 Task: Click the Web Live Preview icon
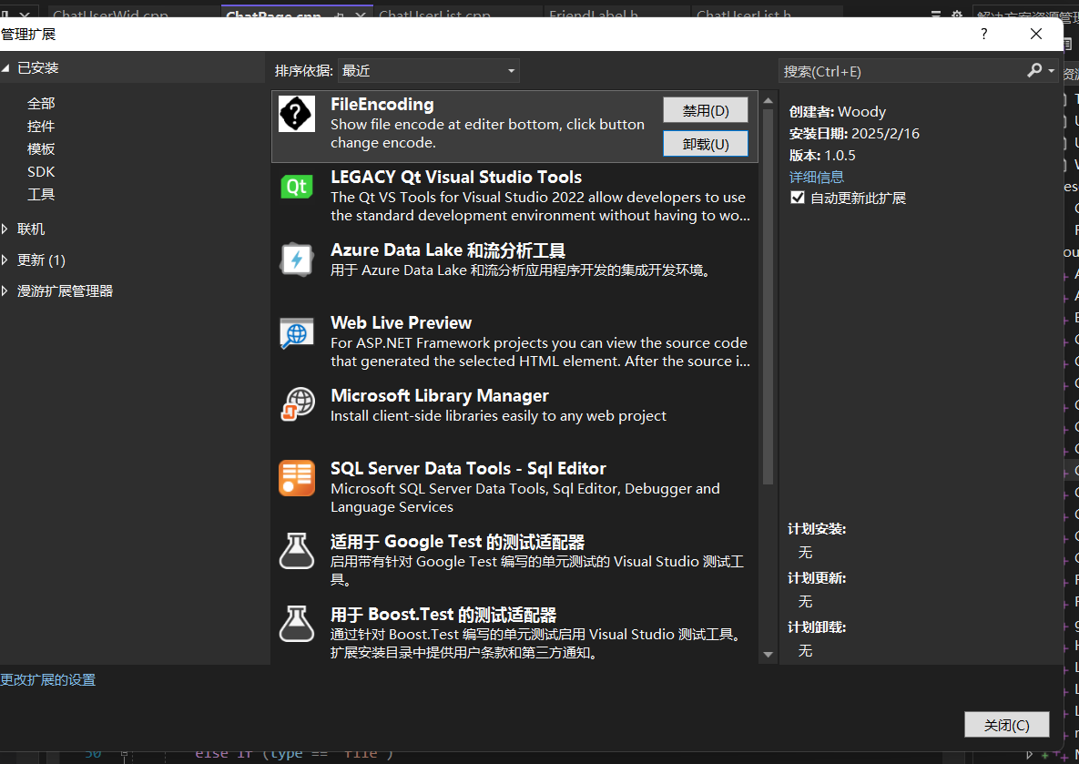point(297,332)
